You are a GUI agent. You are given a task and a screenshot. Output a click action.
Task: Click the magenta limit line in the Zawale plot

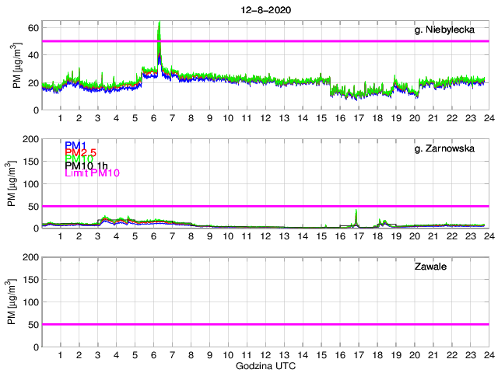[x=265, y=324]
